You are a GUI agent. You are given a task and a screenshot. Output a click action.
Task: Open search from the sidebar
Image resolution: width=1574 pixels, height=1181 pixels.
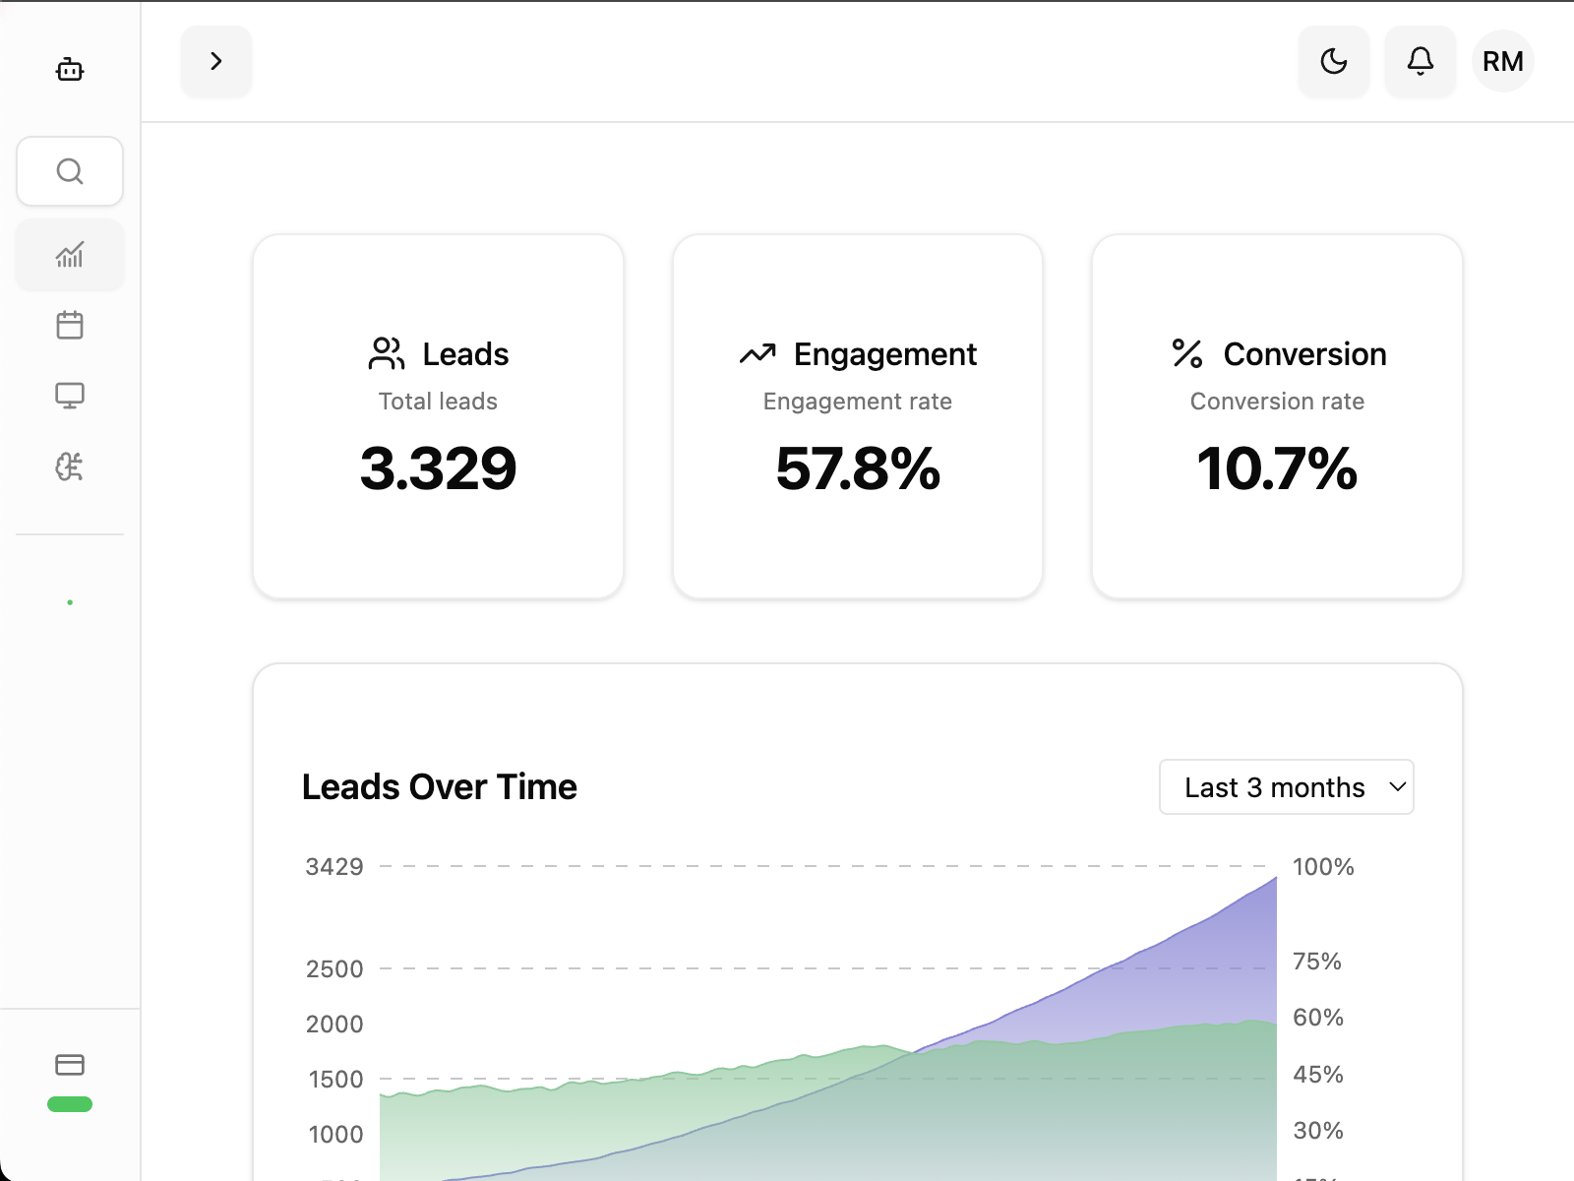[69, 171]
